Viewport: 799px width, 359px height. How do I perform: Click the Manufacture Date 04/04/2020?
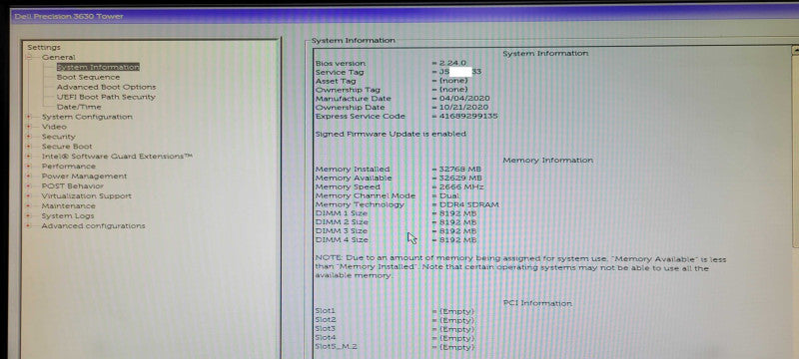pyautogui.click(x=464, y=99)
